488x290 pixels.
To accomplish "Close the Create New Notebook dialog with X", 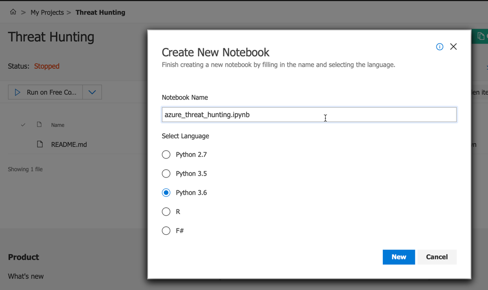I will coord(454,46).
